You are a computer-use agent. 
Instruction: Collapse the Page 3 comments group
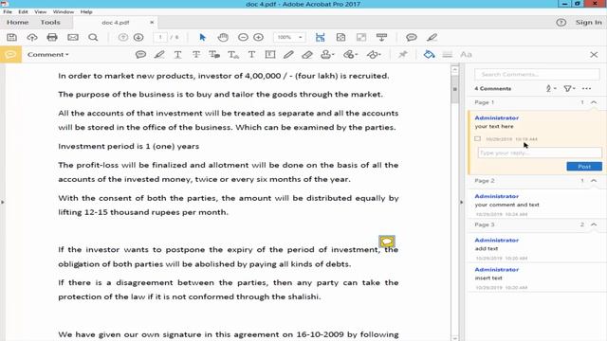[x=594, y=224]
